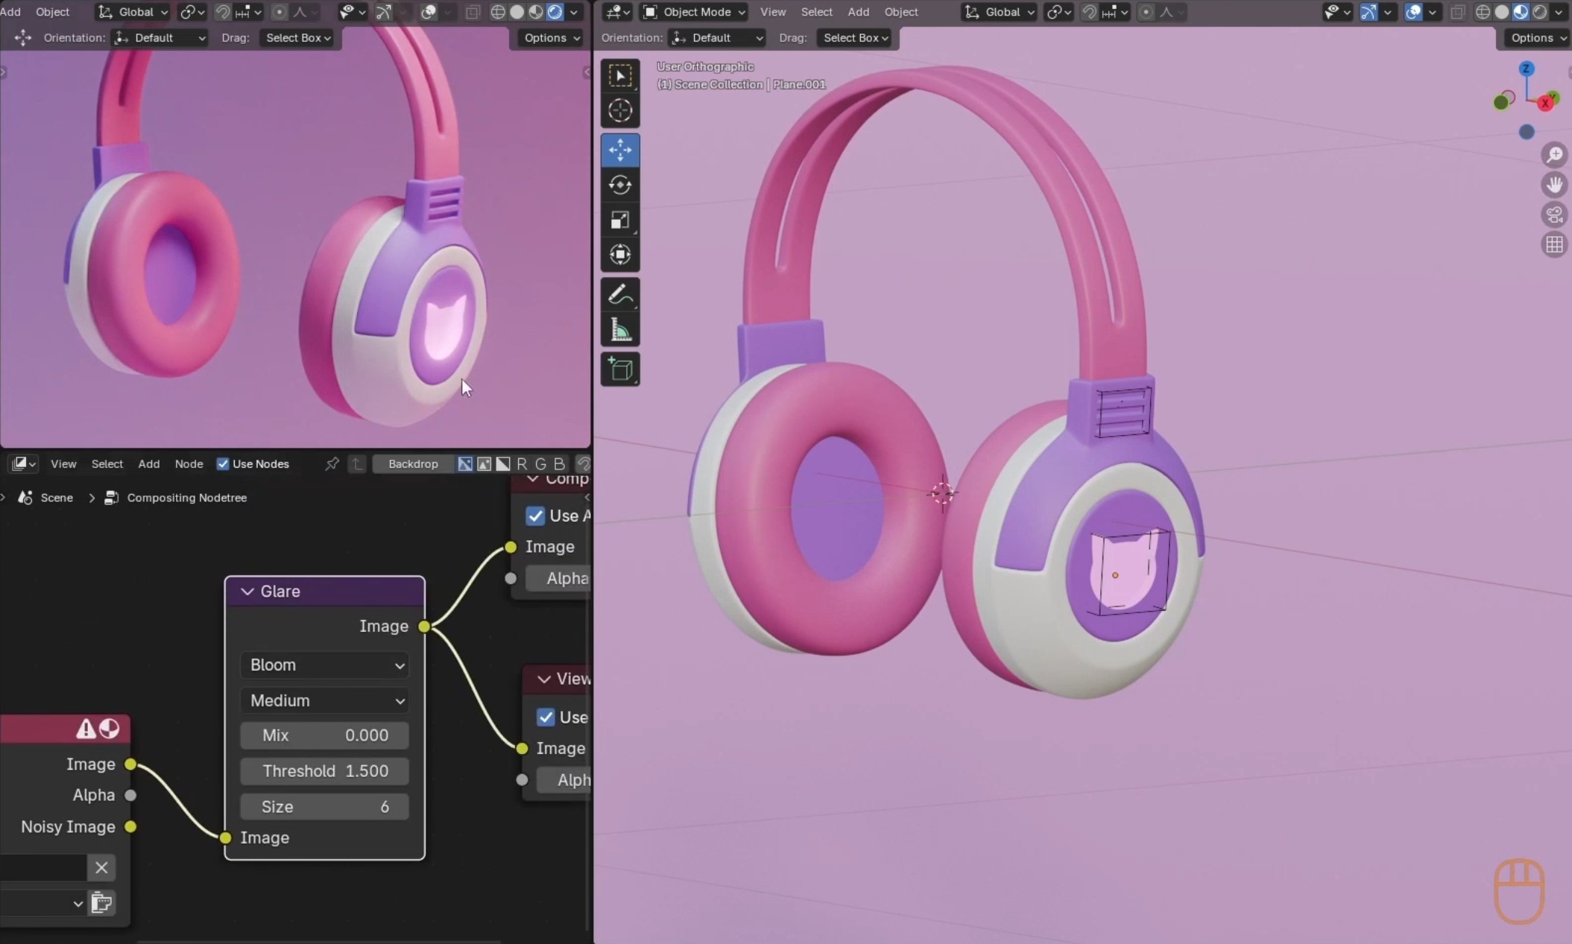Activate the Annotate pencil tool
The image size is (1572, 944).
pos(619,295)
